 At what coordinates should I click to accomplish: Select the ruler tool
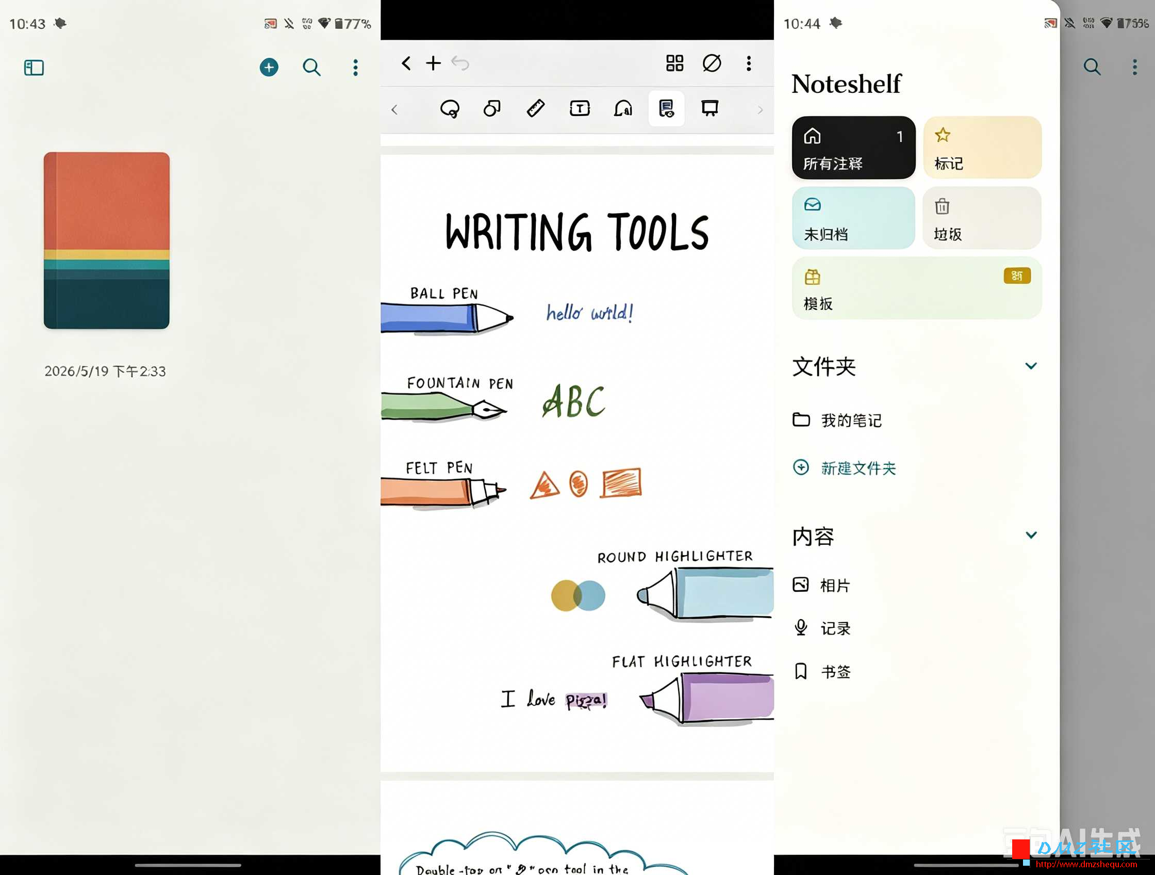(x=536, y=109)
